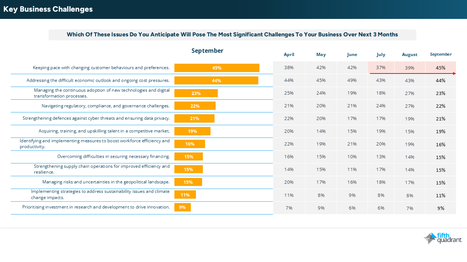Click the 9% research and development bar

[182, 207]
